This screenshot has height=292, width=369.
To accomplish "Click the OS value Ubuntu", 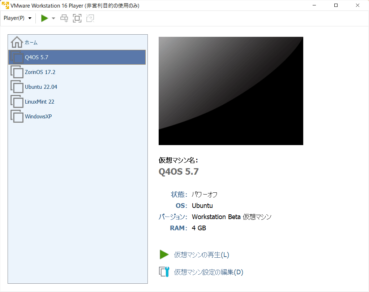I will click(202, 205).
